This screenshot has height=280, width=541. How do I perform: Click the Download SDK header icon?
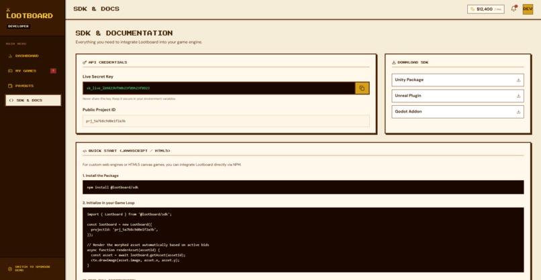click(x=394, y=62)
